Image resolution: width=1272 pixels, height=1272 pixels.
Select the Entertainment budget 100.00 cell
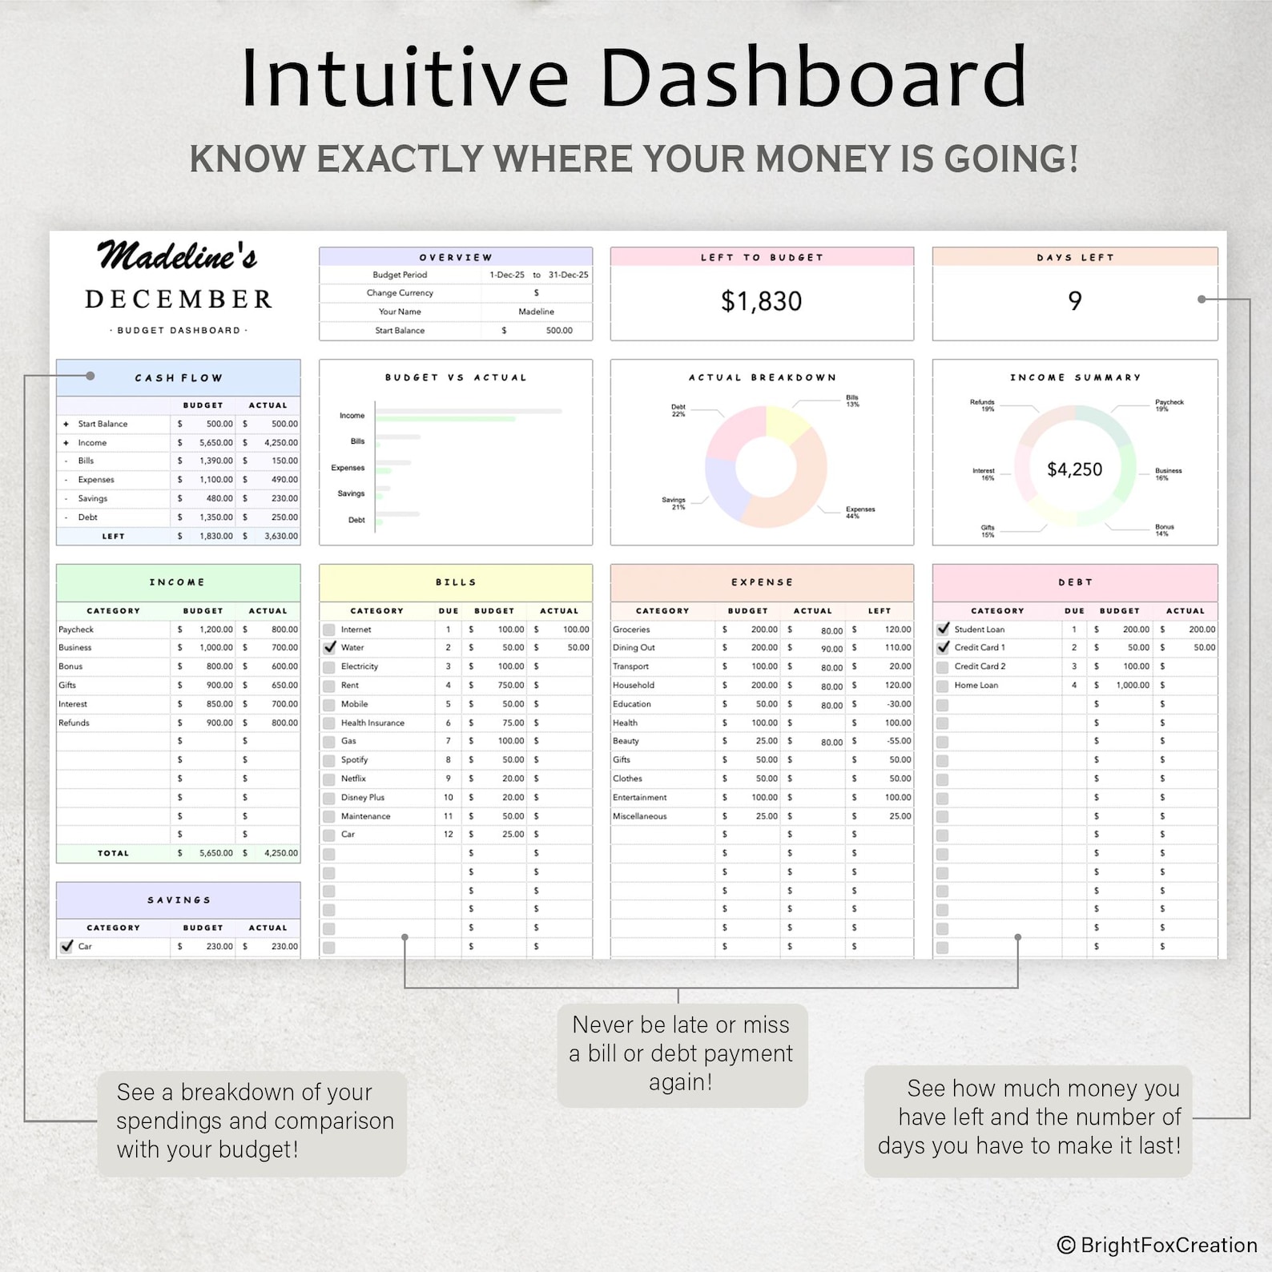click(x=748, y=797)
